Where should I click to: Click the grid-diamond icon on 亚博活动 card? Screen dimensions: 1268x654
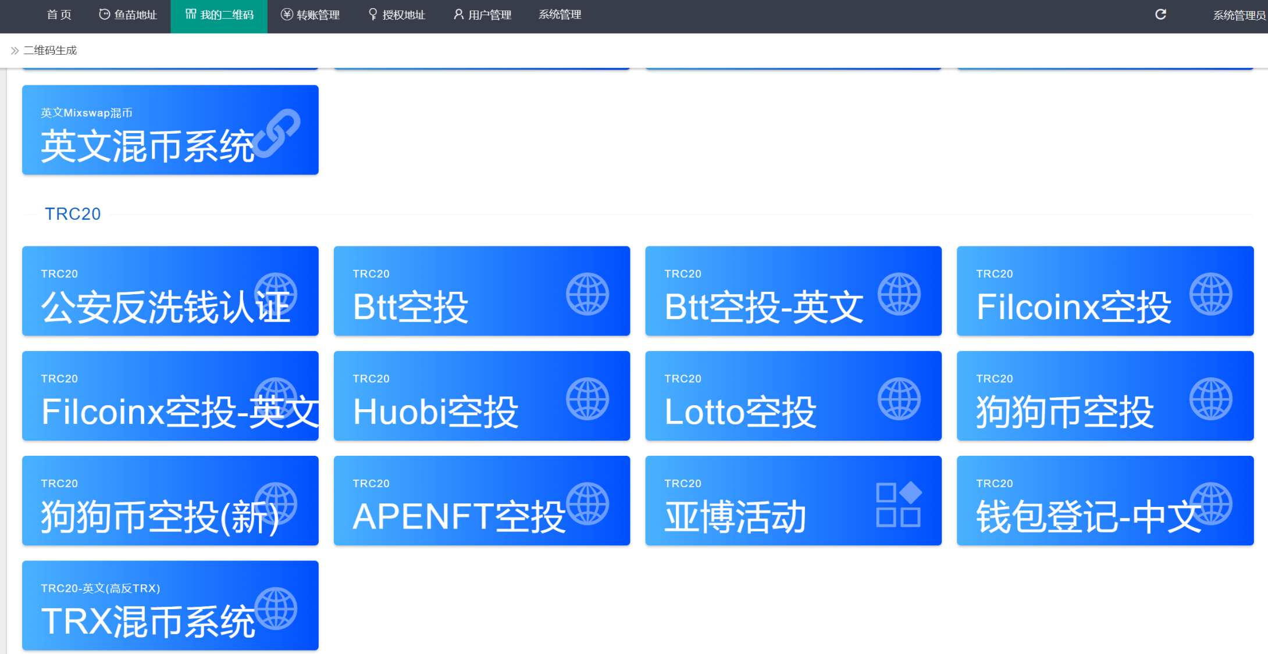point(899,504)
